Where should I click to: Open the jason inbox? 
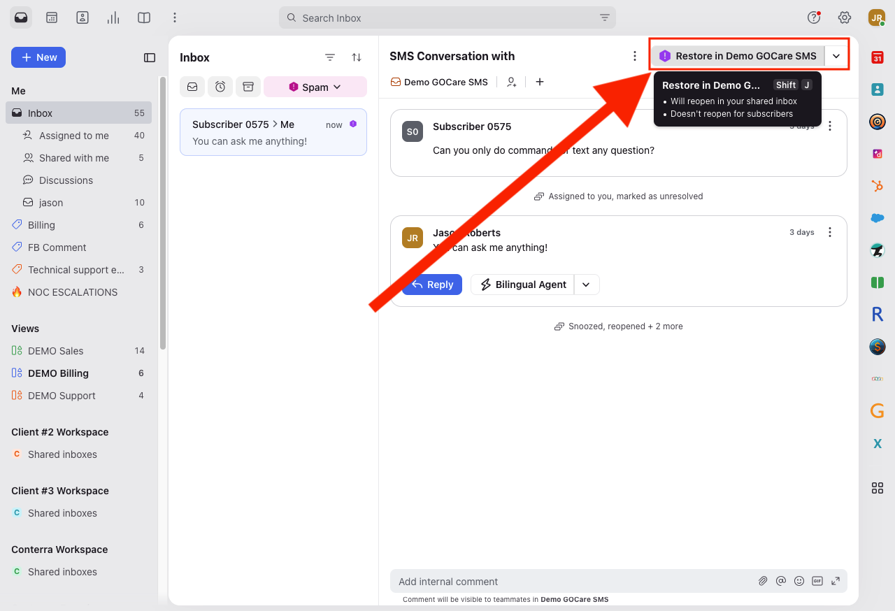click(x=78, y=203)
